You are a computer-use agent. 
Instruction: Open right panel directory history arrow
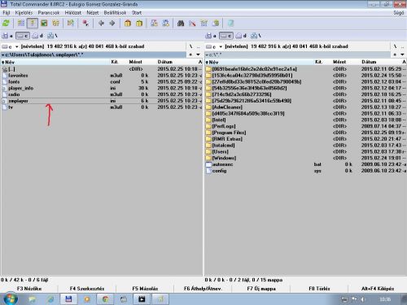tap(402, 54)
